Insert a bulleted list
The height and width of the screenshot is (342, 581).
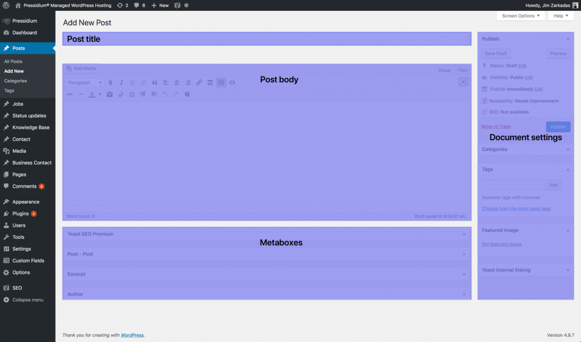pyautogui.click(x=132, y=83)
